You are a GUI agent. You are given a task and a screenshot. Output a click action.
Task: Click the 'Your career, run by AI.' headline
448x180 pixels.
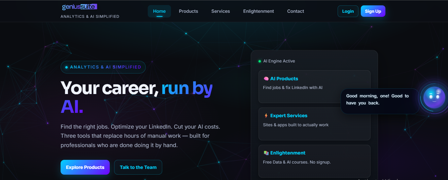137,97
